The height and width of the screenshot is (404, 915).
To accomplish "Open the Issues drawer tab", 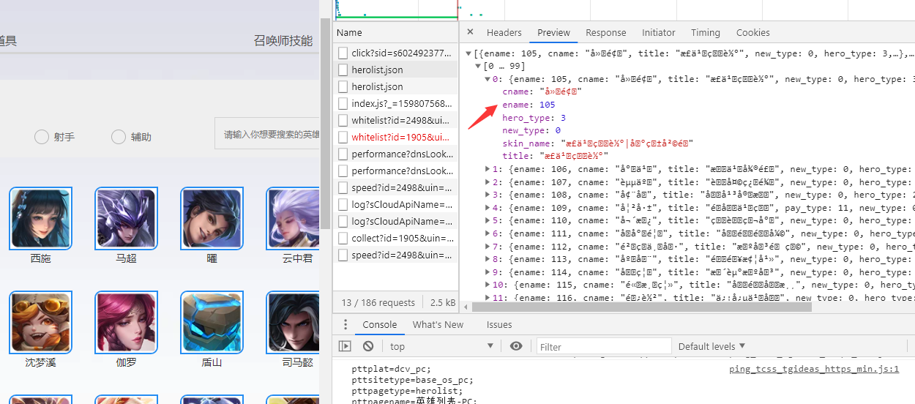I will 499,324.
